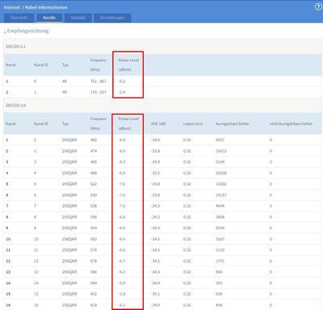Click power level -6.4 in channel 1 row
This screenshot has width=323, height=310.
(122, 140)
